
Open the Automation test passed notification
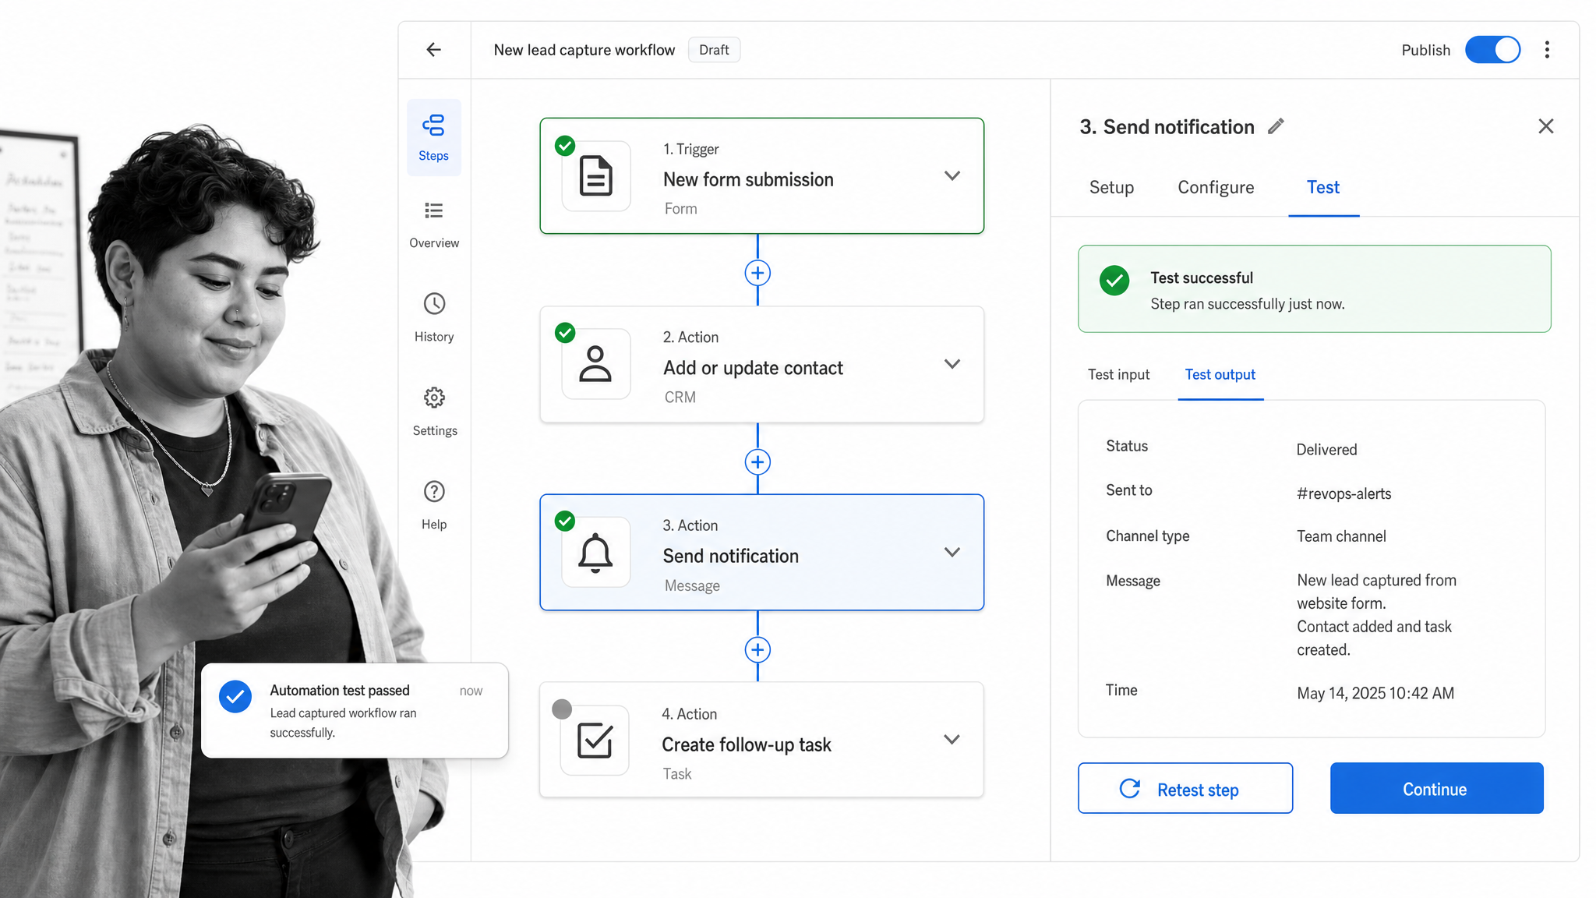click(x=355, y=710)
